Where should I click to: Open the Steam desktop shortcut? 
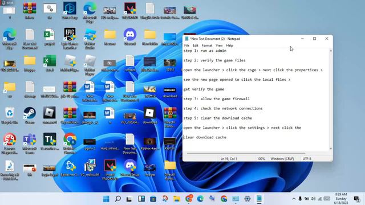[30, 115]
